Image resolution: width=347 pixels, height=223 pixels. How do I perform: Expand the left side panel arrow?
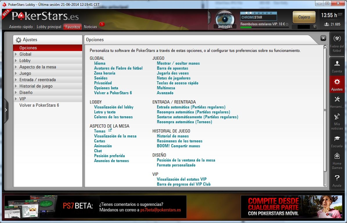click(x=6, y=110)
